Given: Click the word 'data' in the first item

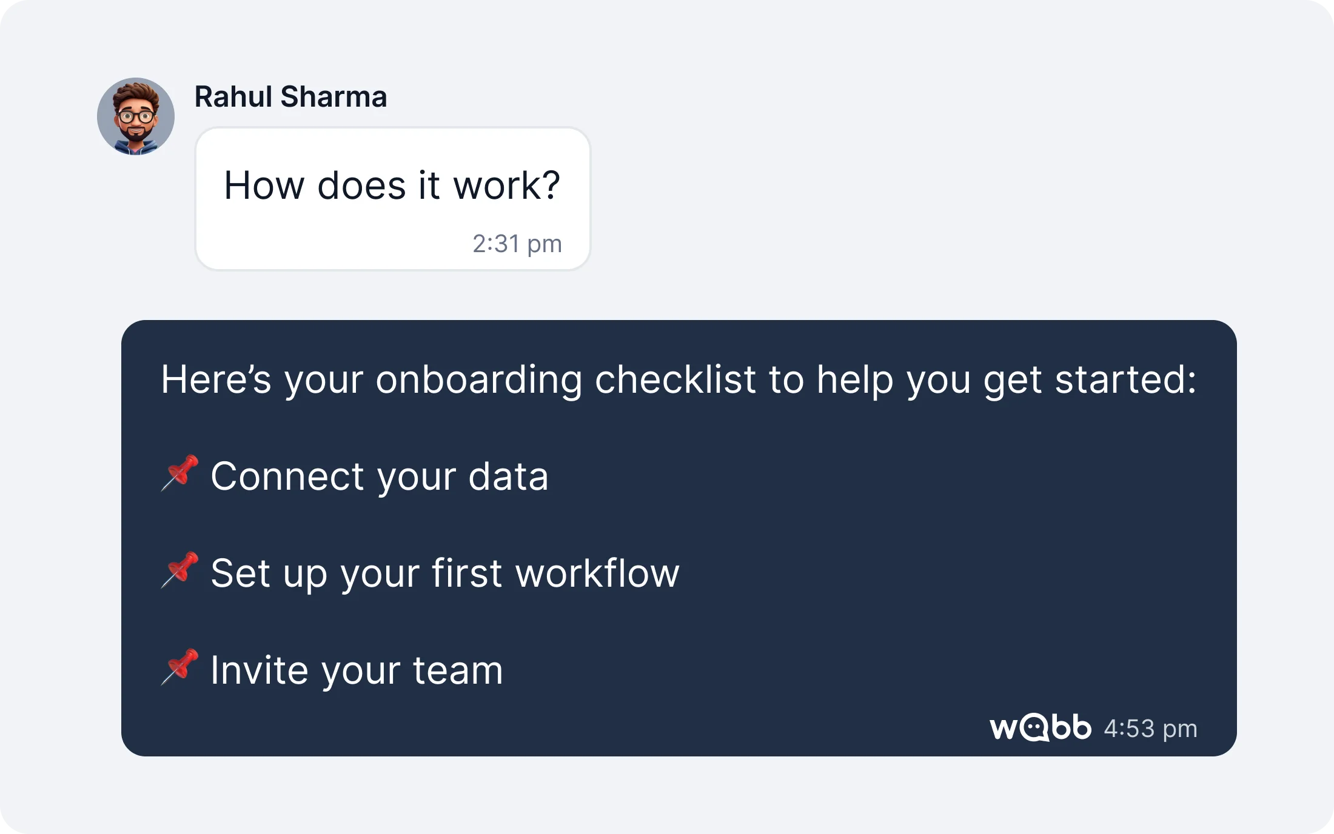Looking at the screenshot, I should 508,476.
